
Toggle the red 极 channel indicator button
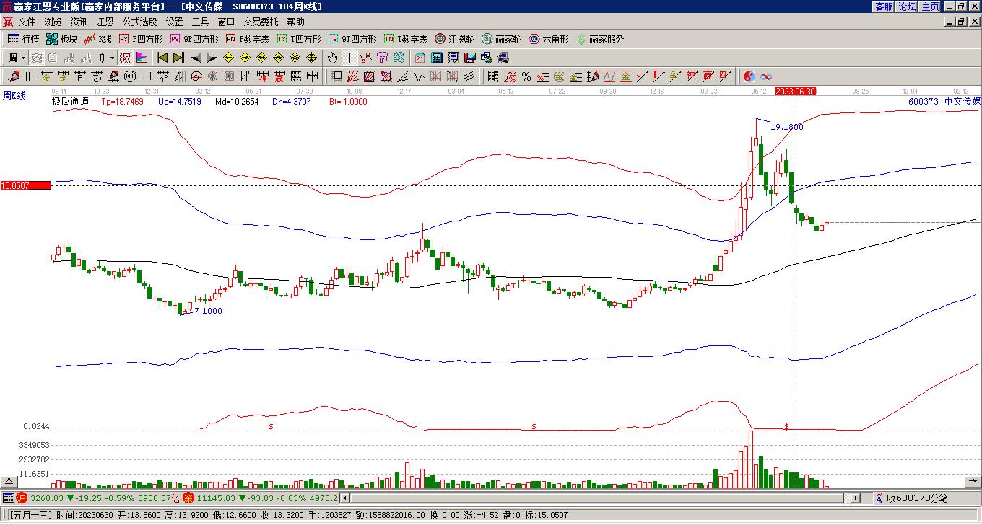pos(125,58)
